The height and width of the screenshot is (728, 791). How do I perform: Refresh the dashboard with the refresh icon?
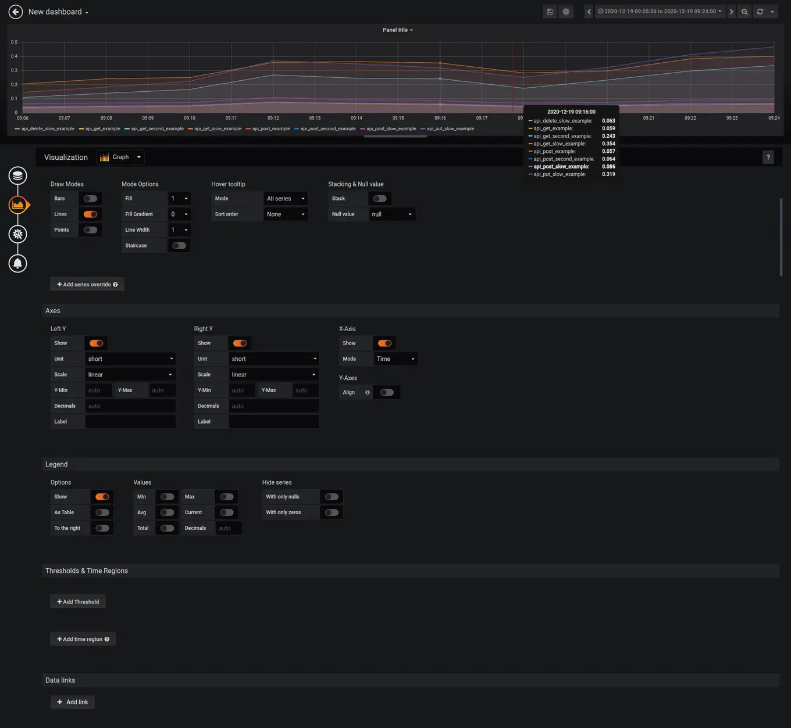[759, 11]
